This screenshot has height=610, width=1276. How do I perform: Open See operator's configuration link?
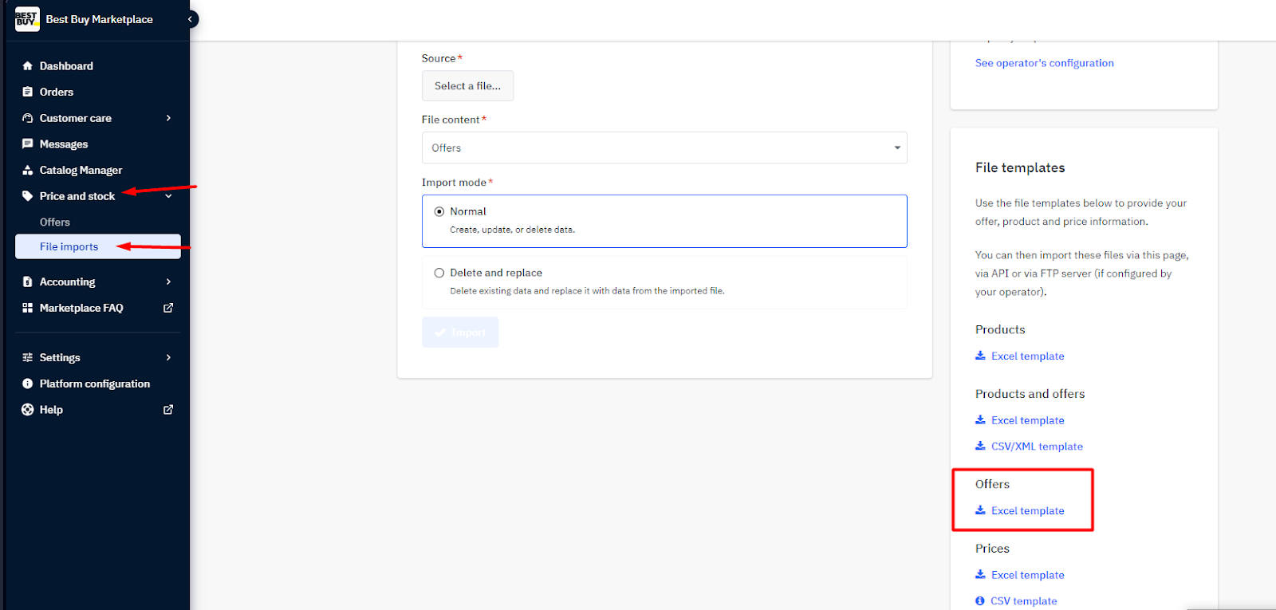tap(1044, 63)
